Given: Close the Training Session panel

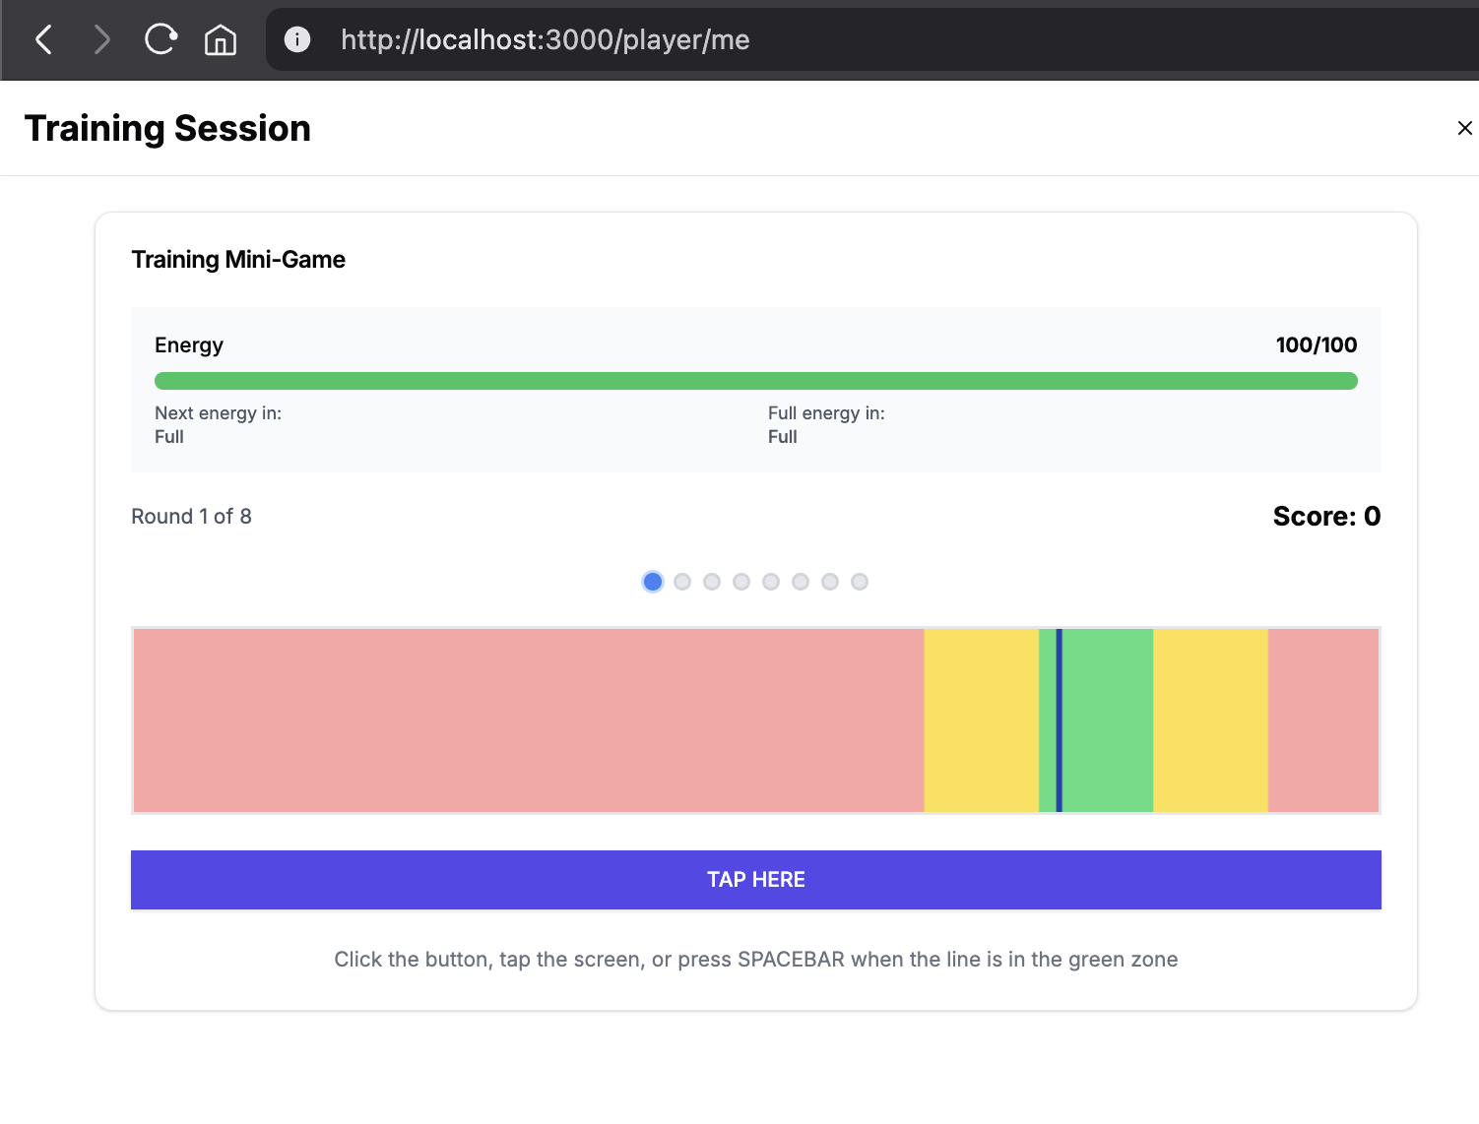Looking at the screenshot, I should [1464, 128].
